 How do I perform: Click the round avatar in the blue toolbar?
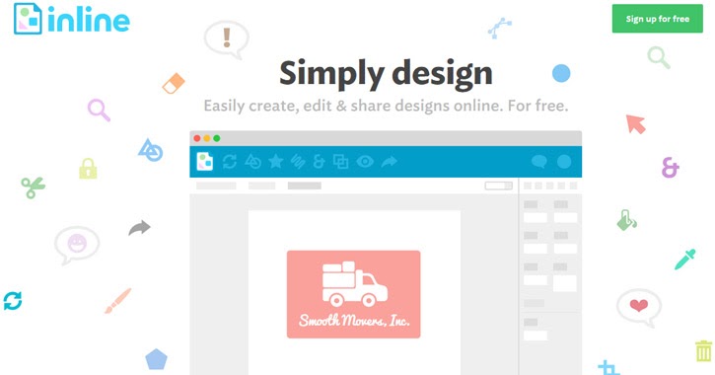tap(564, 162)
